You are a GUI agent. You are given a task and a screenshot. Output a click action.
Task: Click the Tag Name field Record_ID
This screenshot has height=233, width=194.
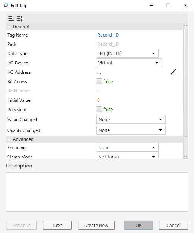(x=108, y=35)
